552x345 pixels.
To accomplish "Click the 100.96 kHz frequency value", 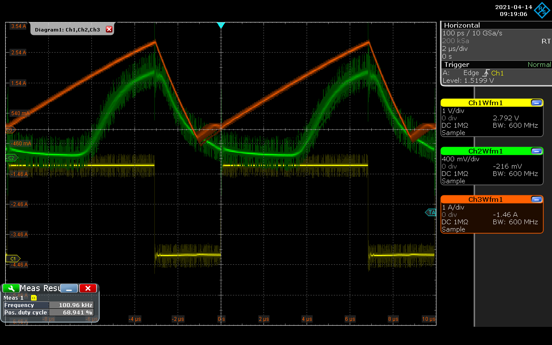I will coord(76,305).
